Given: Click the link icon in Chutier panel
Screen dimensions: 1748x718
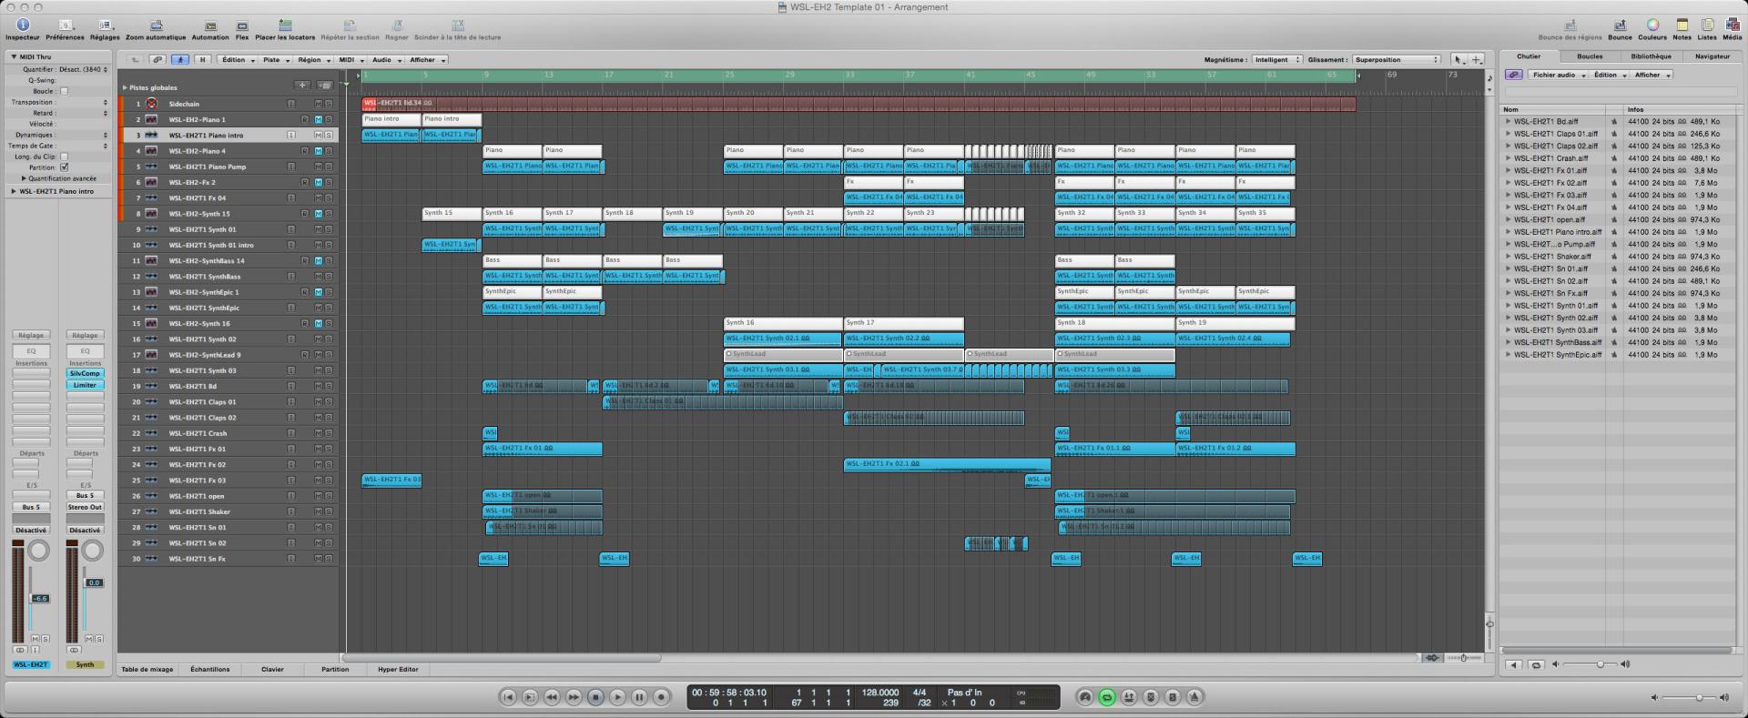Looking at the screenshot, I should pyautogui.click(x=1513, y=75).
